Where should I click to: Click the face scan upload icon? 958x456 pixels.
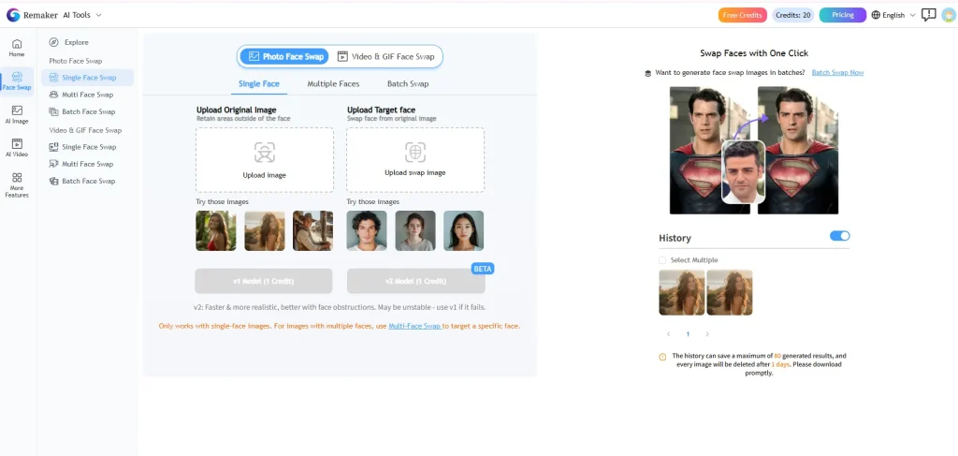(265, 153)
